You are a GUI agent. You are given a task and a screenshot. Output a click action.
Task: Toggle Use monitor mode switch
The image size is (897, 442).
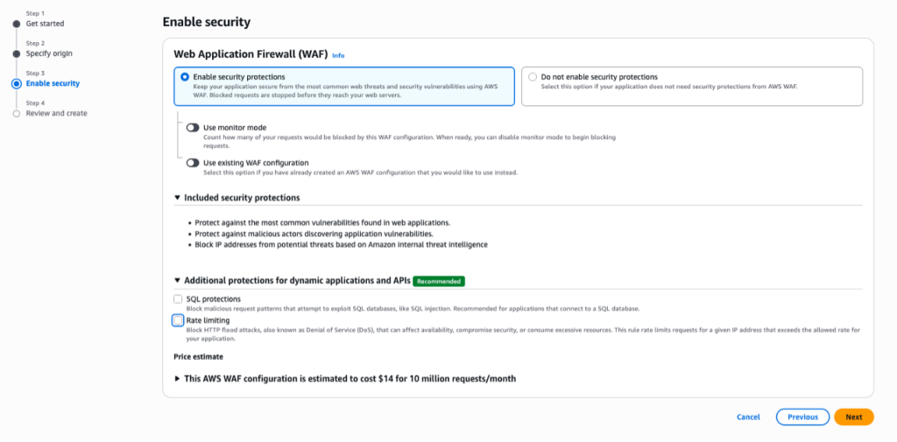[193, 128]
